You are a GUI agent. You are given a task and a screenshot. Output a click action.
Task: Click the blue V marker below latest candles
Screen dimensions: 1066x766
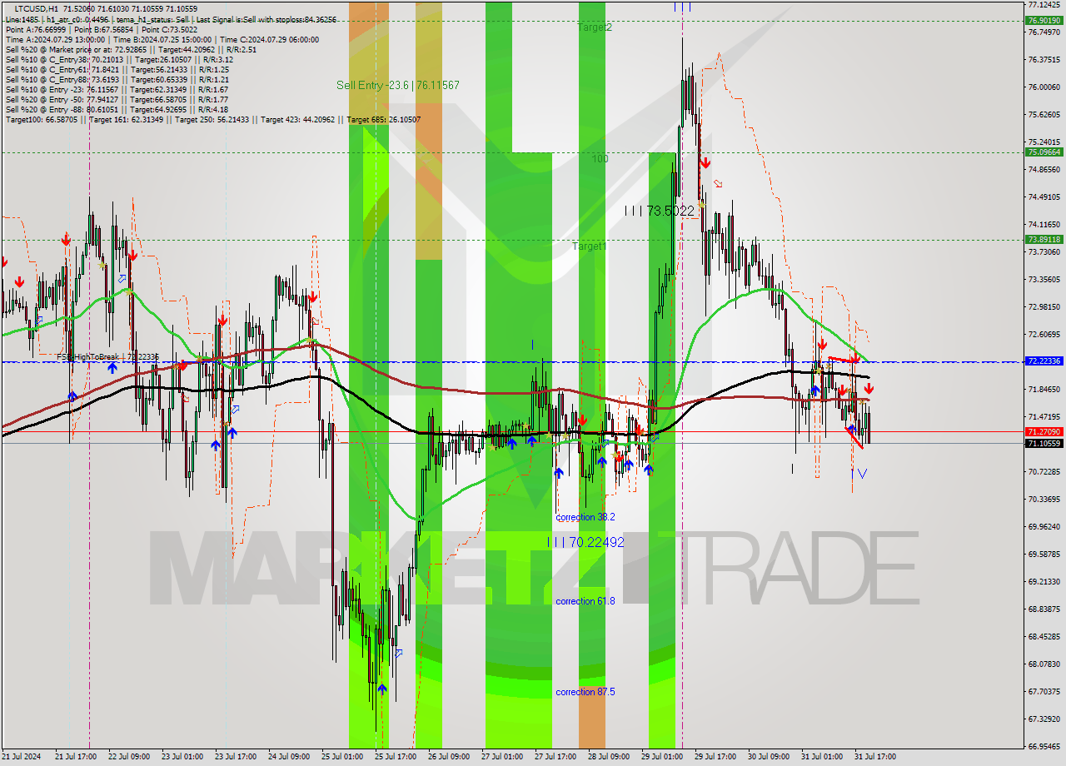(862, 474)
